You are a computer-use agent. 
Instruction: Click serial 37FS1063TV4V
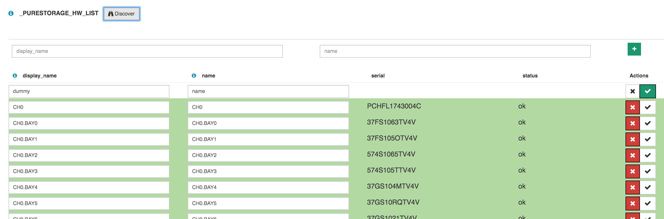coord(391,122)
